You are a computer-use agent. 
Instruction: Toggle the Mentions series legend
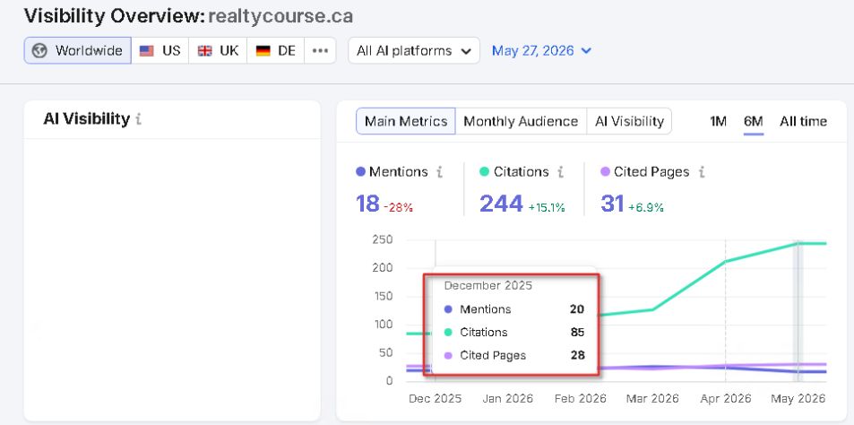pyautogui.click(x=392, y=171)
